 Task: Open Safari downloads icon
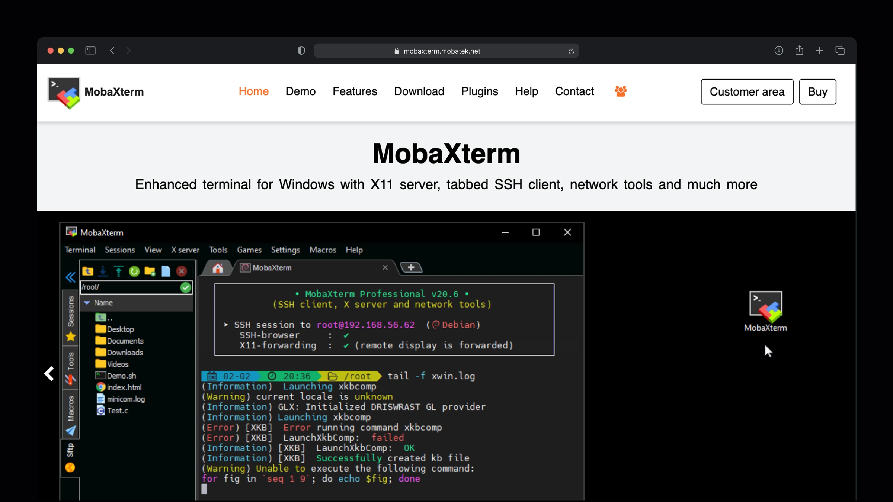click(x=779, y=51)
